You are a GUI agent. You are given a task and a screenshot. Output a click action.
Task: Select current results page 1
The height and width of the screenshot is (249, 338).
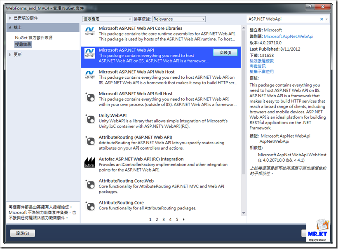(150, 219)
